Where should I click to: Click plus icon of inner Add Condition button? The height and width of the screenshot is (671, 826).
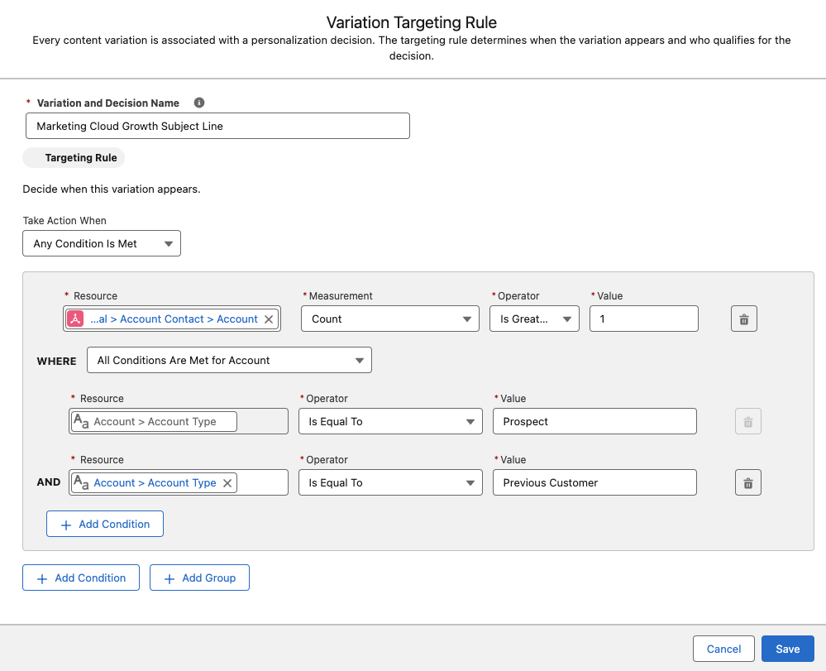point(66,525)
